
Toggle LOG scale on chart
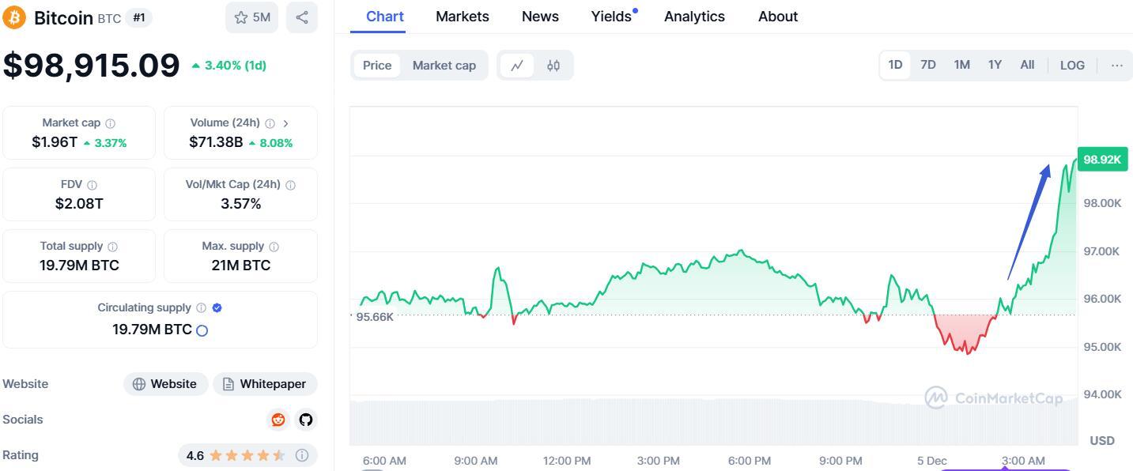1071,66
